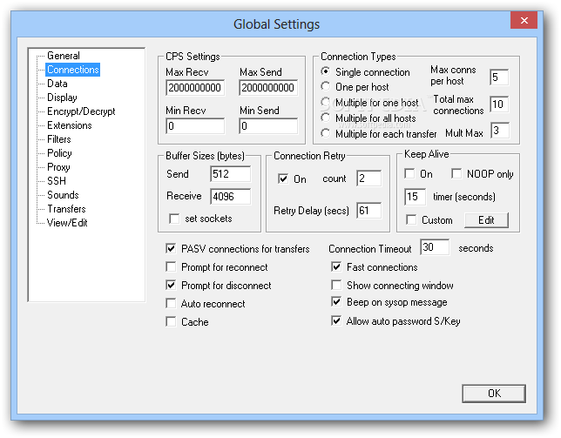Toggle Allow auto password S/Key checkbox
The image size is (561, 438).
[x=336, y=321]
